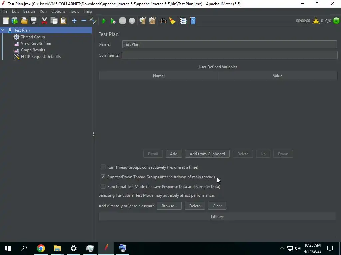This screenshot has width=341, height=255.
Task: Clear results with the Clear icon
Action: [143, 21]
